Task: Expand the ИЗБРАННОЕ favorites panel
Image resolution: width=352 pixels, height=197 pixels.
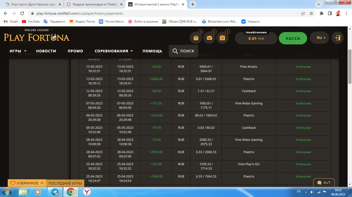Action: pyautogui.click(x=27, y=183)
